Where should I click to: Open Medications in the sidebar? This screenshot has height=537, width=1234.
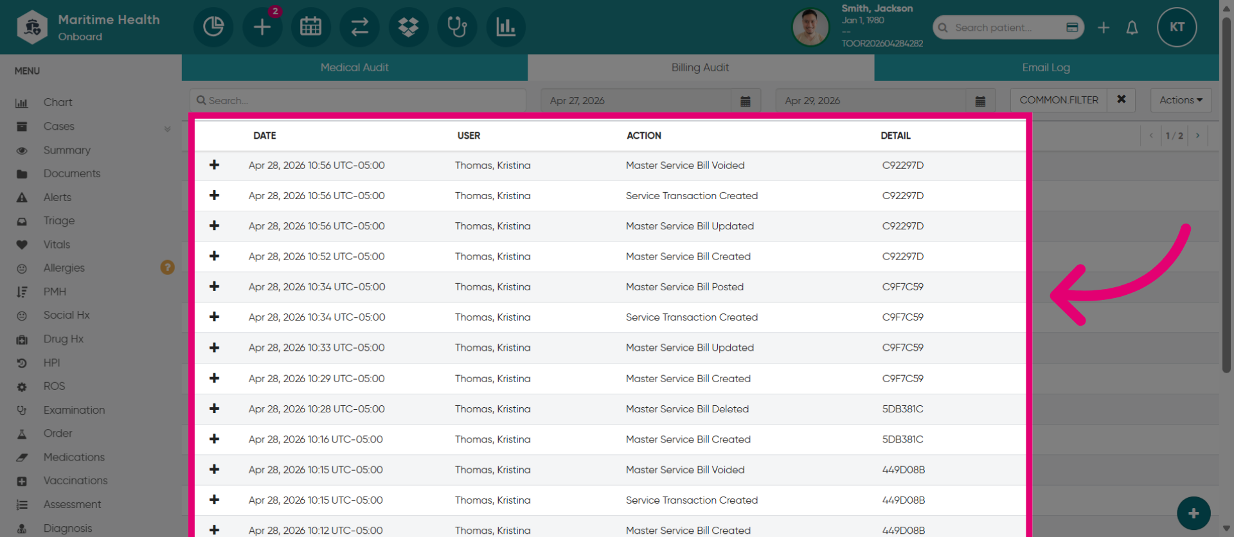[74, 457]
